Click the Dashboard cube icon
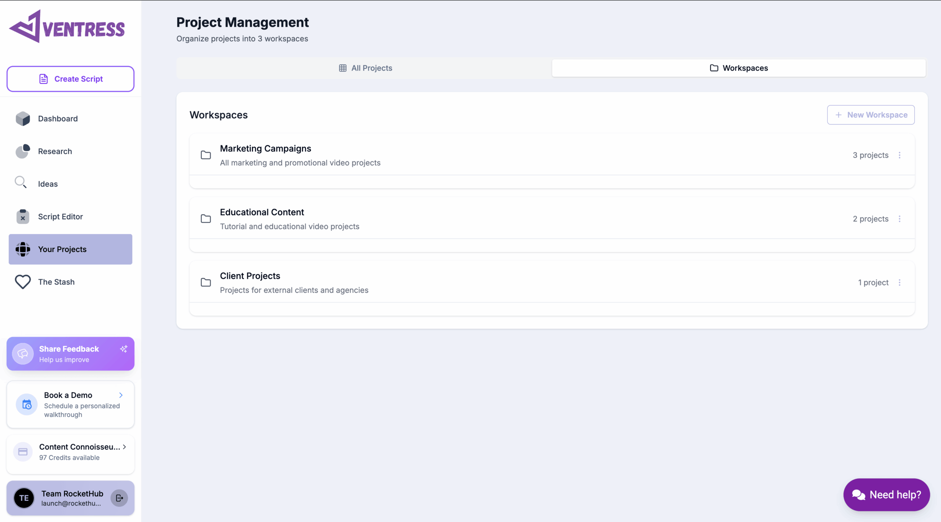941x522 pixels. (23, 119)
